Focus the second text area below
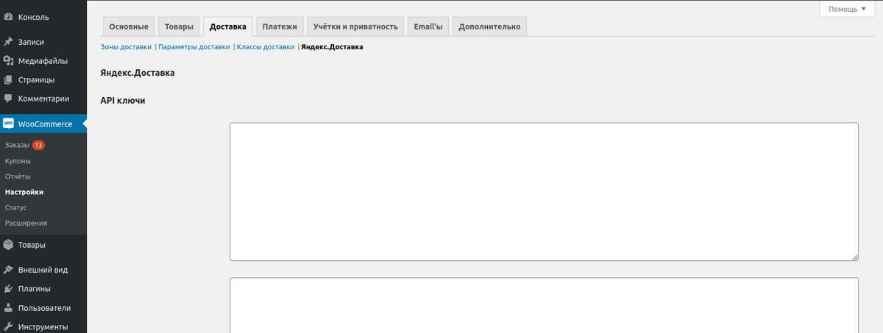The width and height of the screenshot is (883, 333). (544, 305)
